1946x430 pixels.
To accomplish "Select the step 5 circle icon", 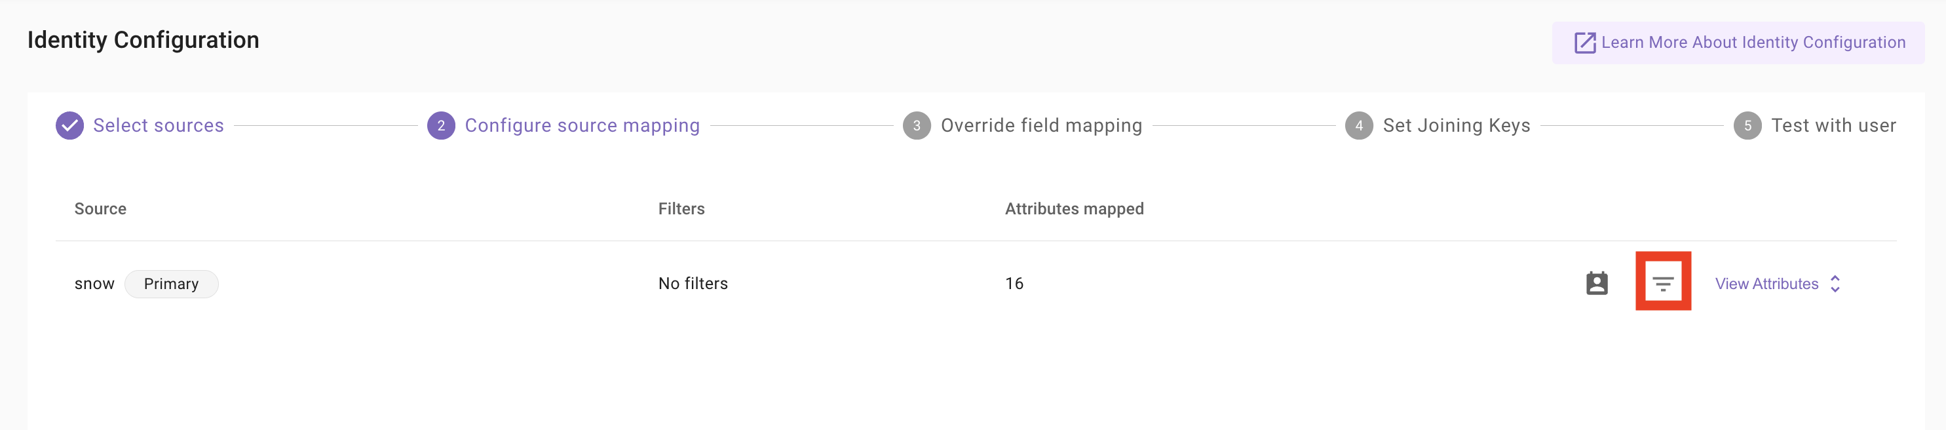I will tap(1747, 125).
